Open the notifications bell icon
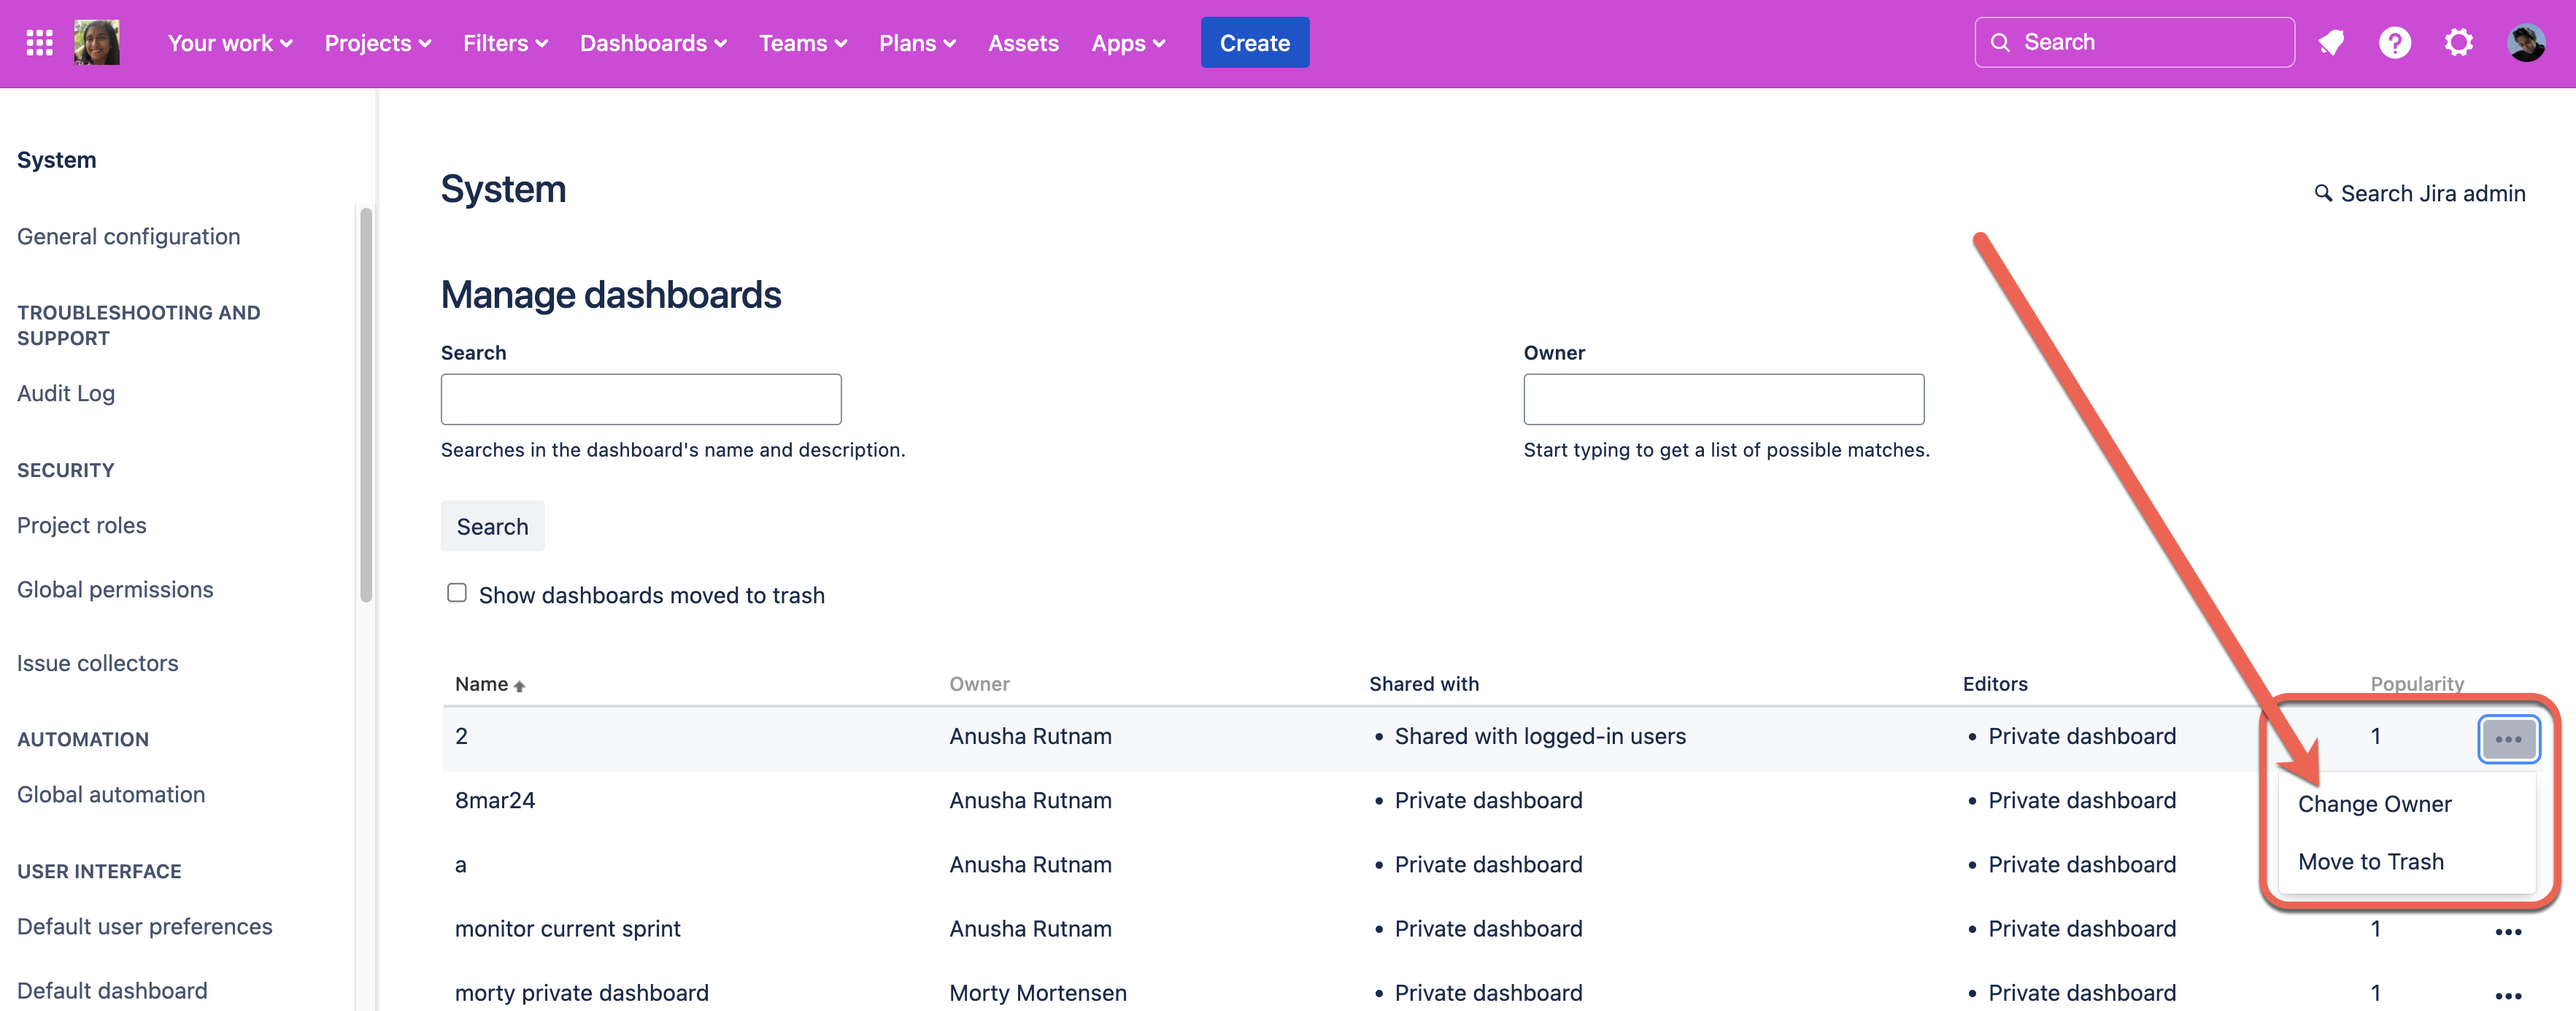The image size is (2576, 1011). click(x=2331, y=43)
